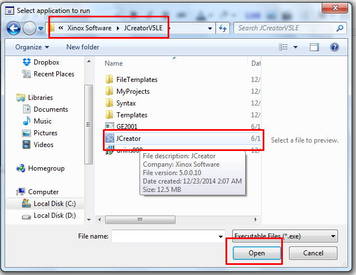Screen dimensions: 356x275
Task: Select Homegroup in the navigation pane
Action: click(46, 168)
